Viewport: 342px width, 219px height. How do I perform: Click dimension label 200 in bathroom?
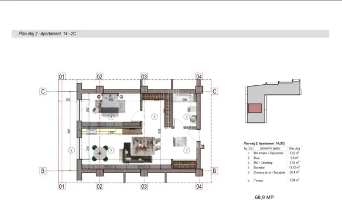click(x=185, y=100)
